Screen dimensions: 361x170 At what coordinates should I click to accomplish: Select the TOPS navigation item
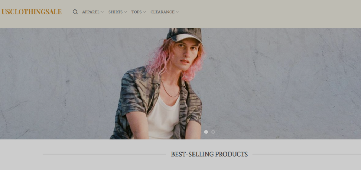pyautogui.click(x=136, y=12)
